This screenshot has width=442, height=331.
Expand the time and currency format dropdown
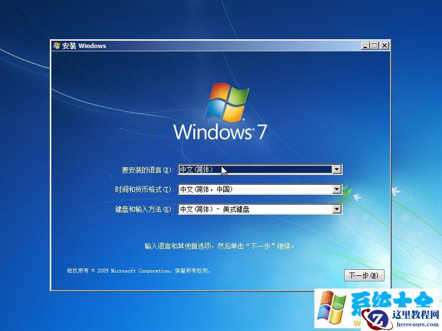click(x=337, y=189)
